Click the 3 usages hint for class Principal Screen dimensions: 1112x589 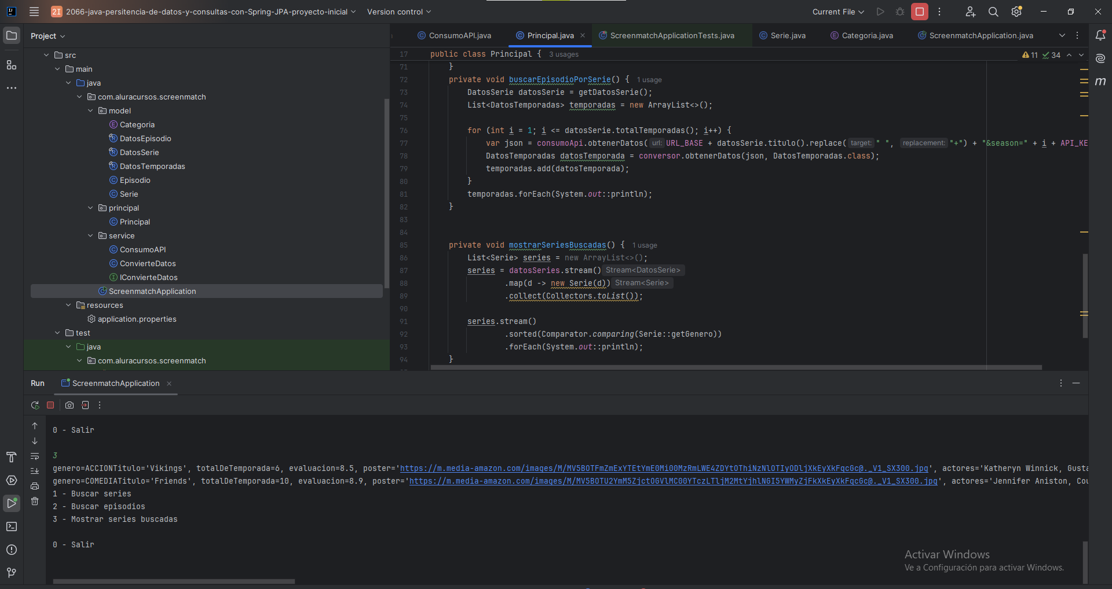click(x=564, y=54)
